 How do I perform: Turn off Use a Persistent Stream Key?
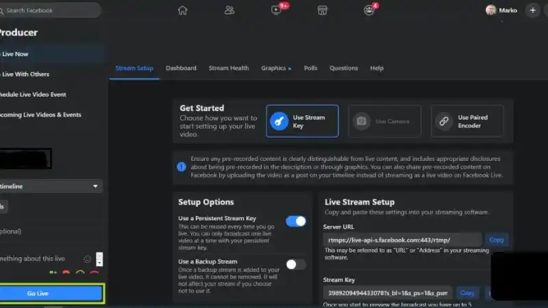296,221
